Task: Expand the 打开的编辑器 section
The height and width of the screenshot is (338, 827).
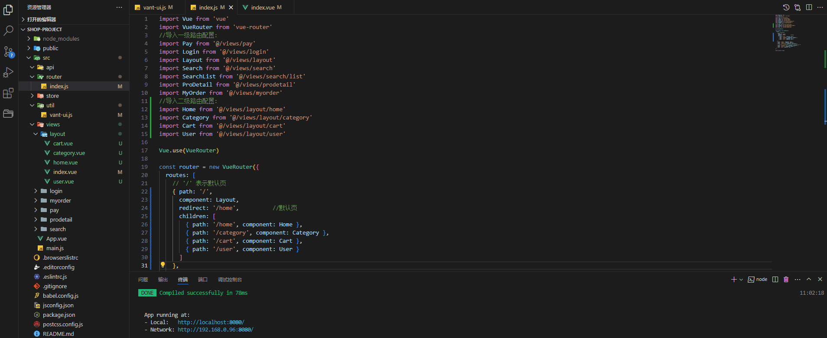Action: click(74, 19)
